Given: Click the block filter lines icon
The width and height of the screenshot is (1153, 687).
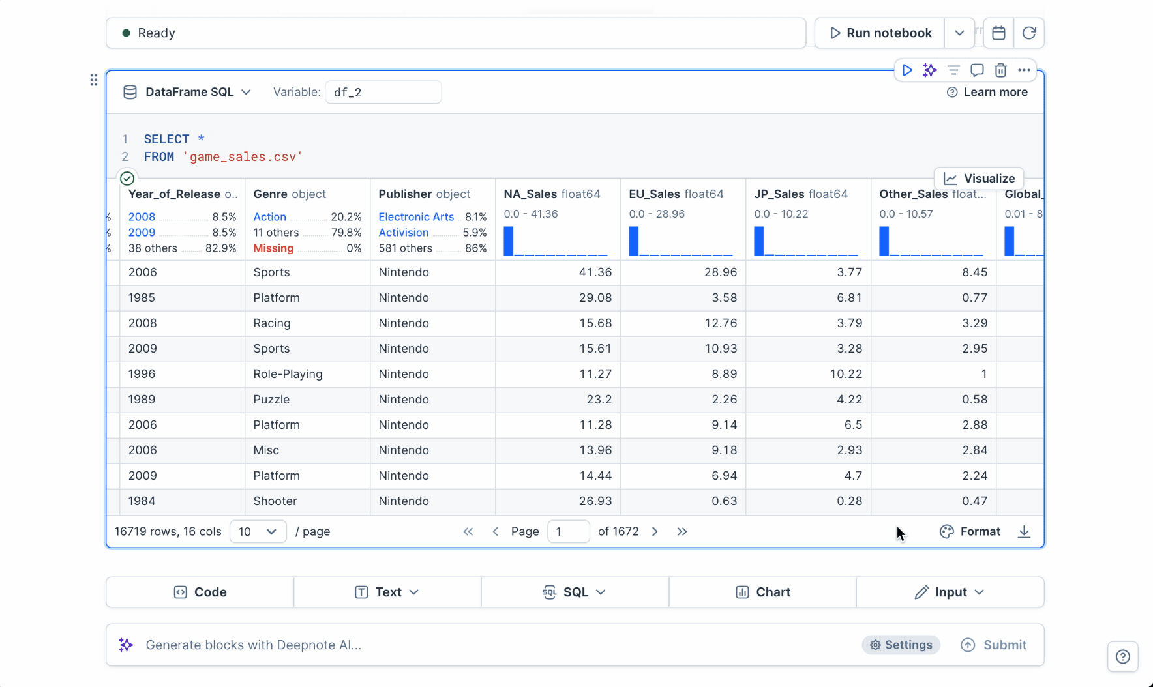Looking at the screenshot, I should click(953, 70).
